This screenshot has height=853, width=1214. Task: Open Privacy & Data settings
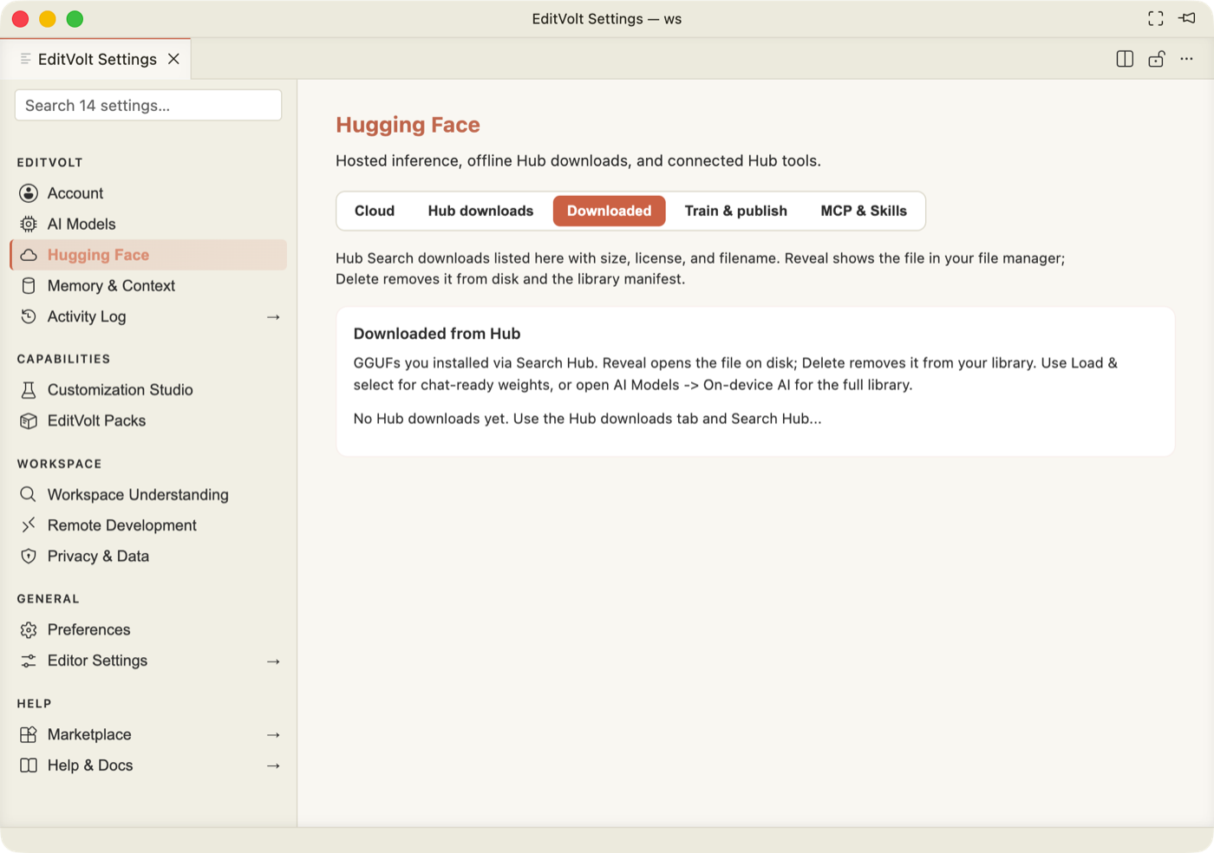coord(148,556)
